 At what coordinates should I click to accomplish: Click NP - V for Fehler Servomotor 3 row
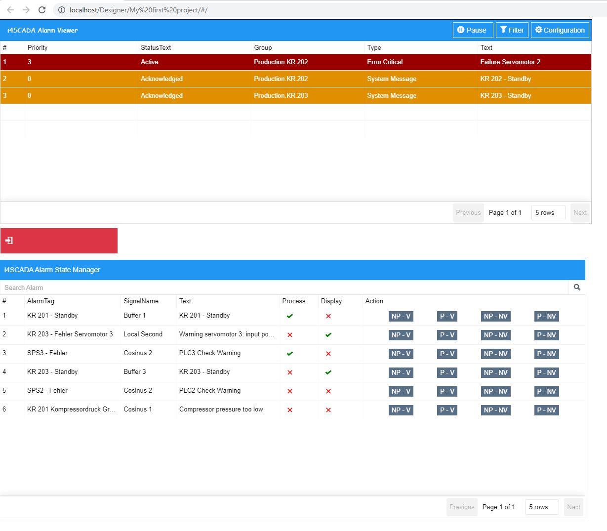click(401, 335)
